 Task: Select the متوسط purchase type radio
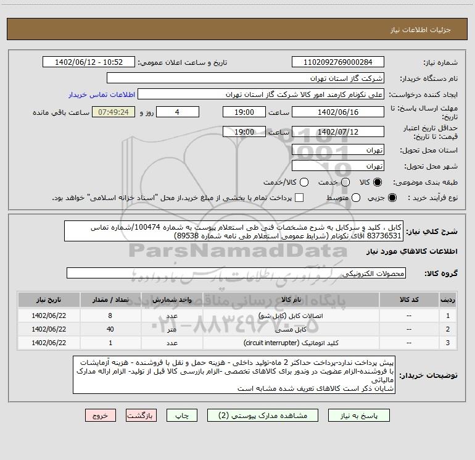click(356, 198)
